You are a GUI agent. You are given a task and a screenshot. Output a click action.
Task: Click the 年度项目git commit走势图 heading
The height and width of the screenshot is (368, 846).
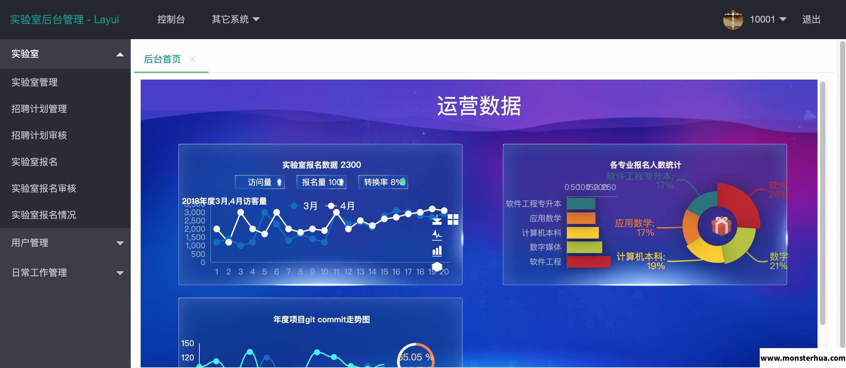click(x=321, y=319)
